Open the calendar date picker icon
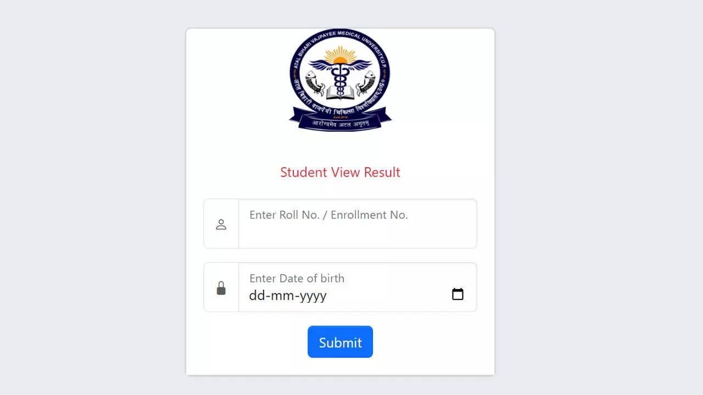This screenshot has height=395, width=703. coord(457,294)
